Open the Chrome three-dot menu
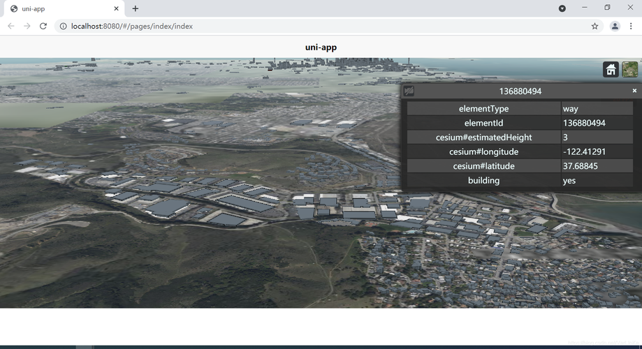 (x=631, y=27)
